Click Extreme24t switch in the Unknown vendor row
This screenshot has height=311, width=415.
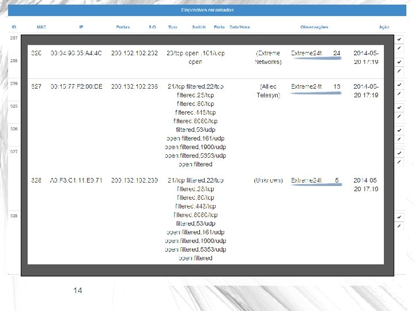pyautogui.click(x=306, y=180)
